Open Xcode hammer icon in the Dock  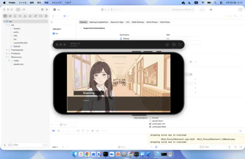[x=149, y=154]
